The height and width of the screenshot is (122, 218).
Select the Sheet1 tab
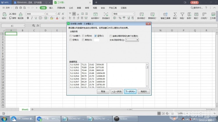(x=25, y=110)
